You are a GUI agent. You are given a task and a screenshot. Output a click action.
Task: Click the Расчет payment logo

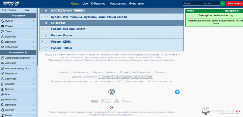point(116,101)
